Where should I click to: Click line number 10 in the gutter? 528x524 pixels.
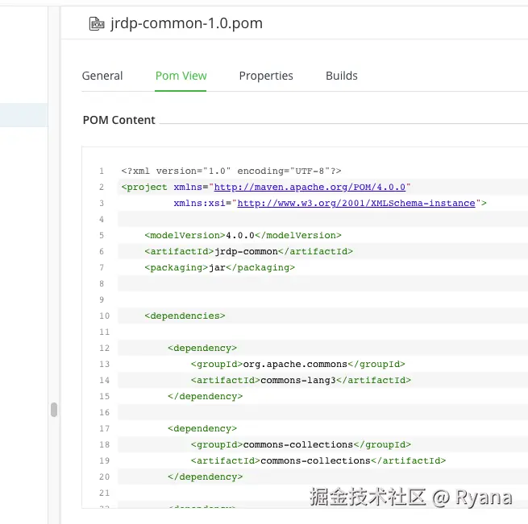(102, 316)
